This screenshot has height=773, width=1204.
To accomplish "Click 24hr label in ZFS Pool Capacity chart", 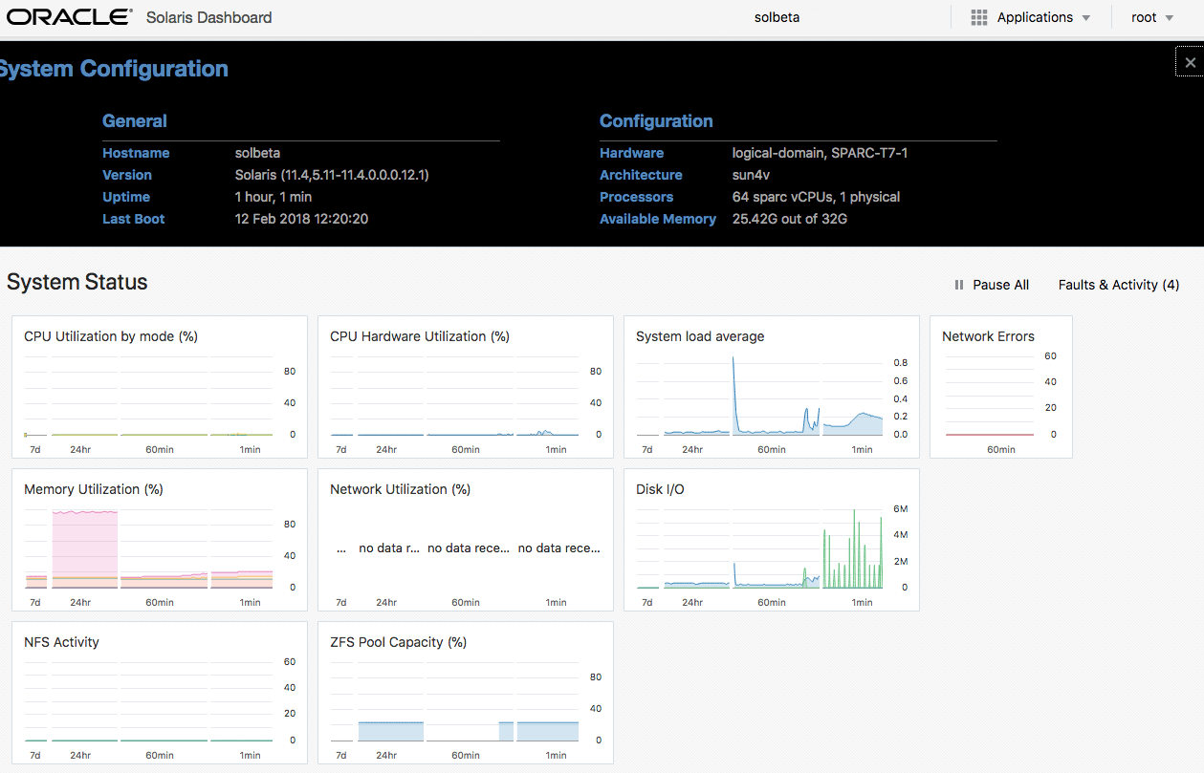I will pos(386,755).
